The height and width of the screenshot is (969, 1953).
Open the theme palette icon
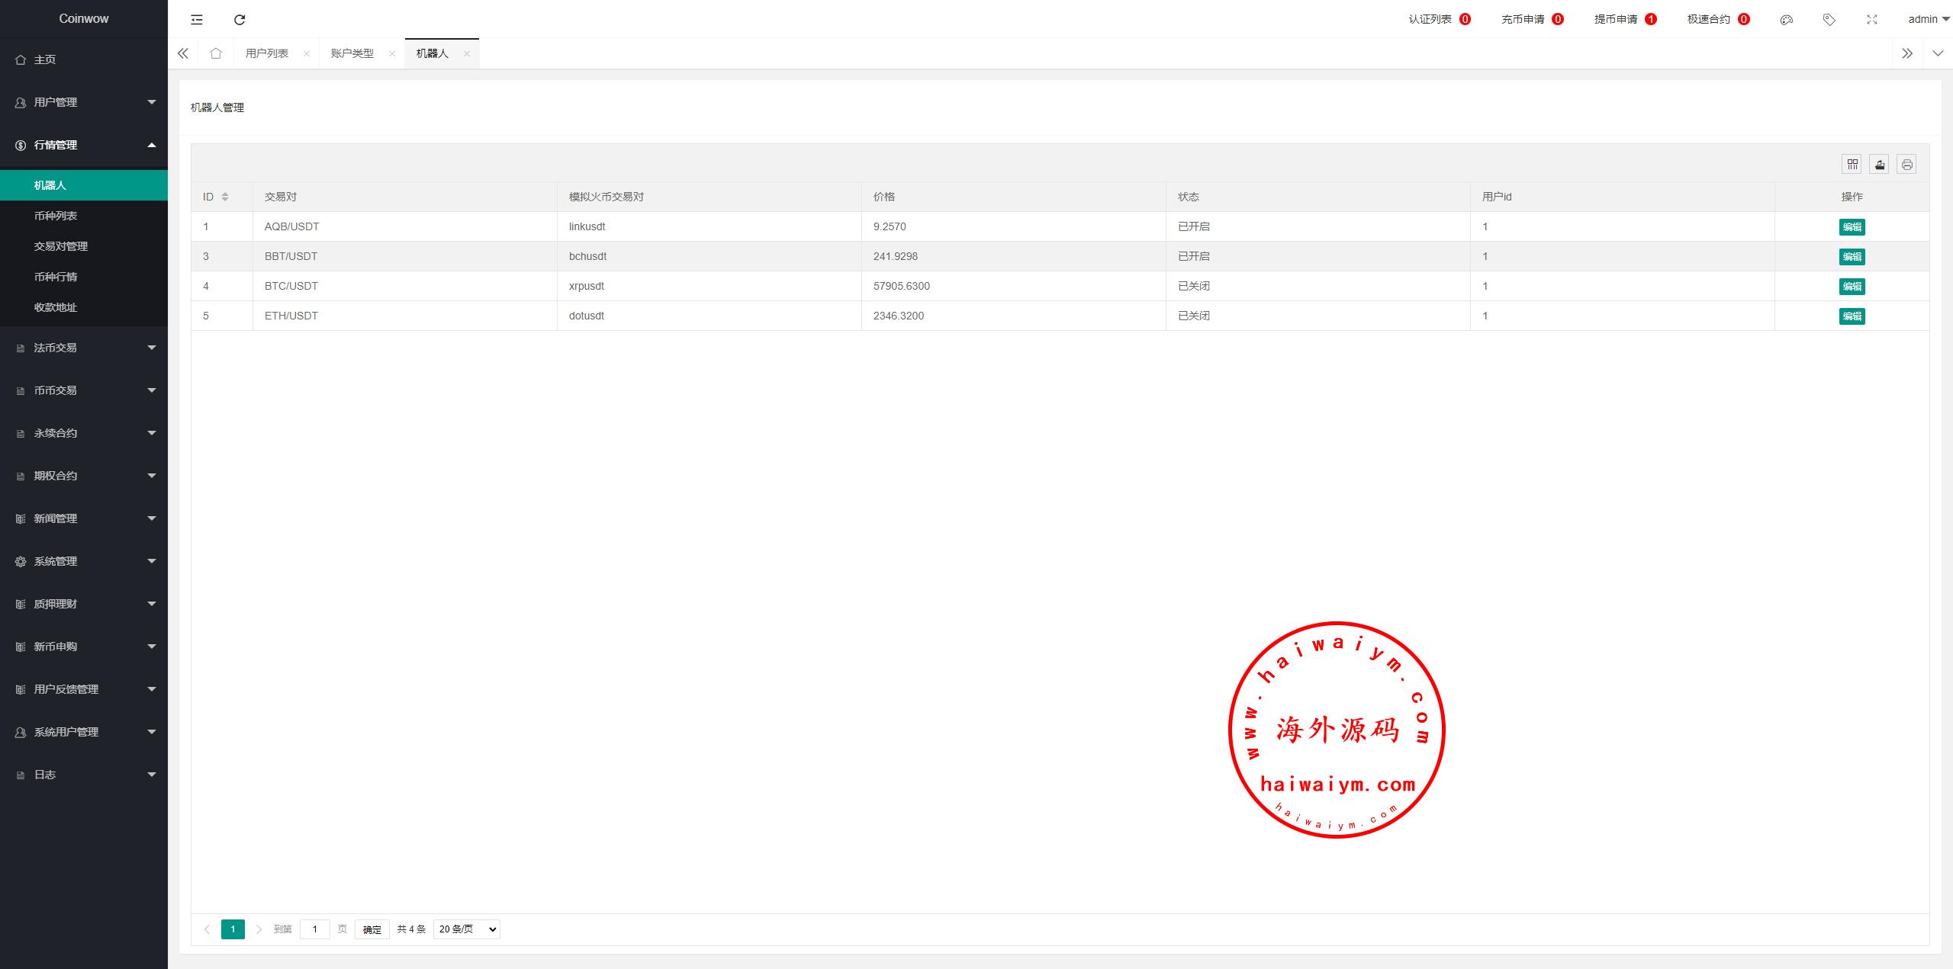(x=1786, y=19)
